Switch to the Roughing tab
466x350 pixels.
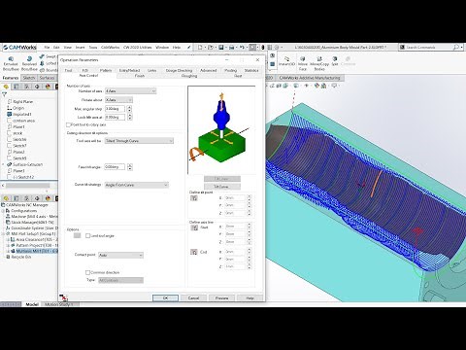click(189, 76)
